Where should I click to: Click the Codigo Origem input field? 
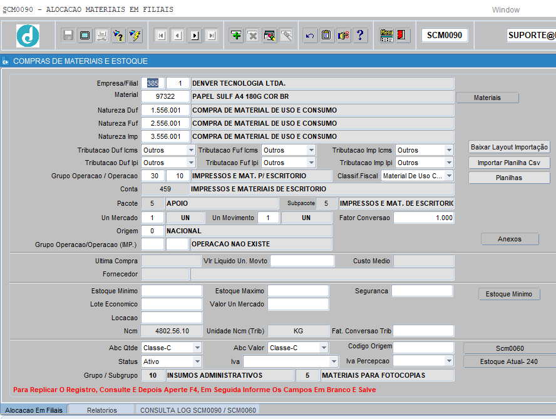[423, 348]
